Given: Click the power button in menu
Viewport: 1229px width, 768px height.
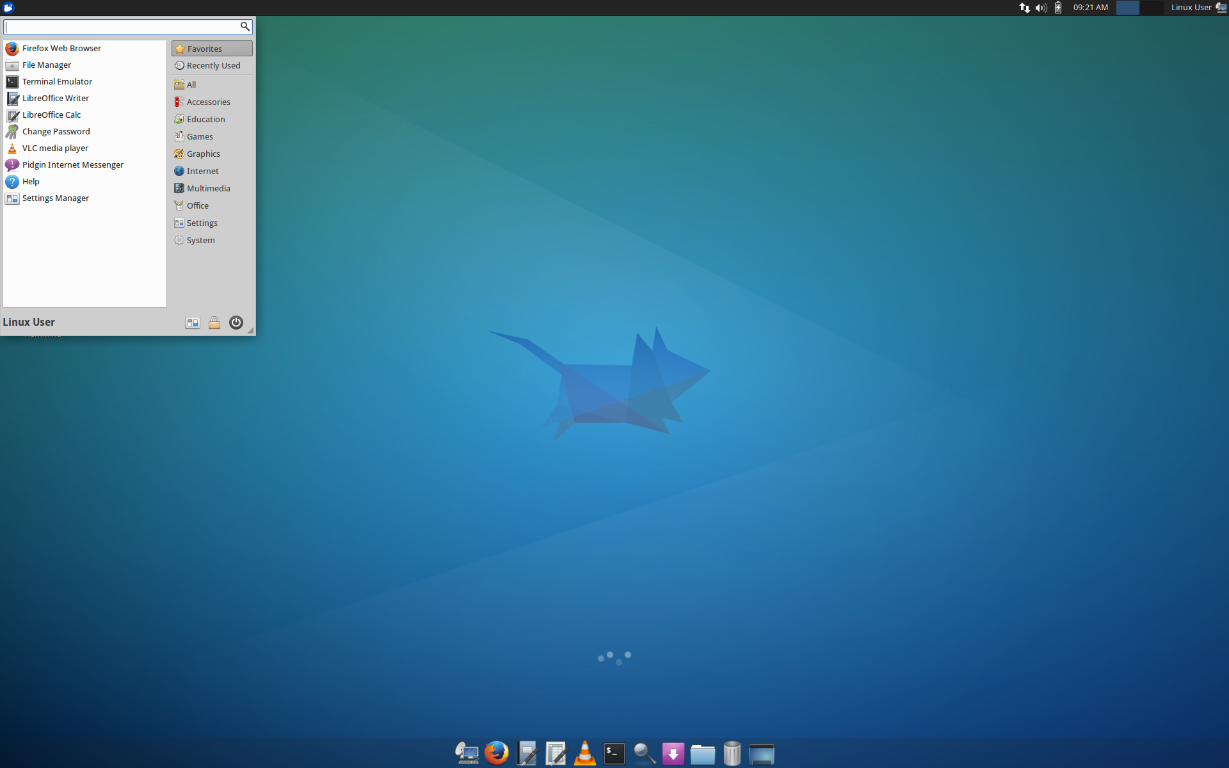Looking at the screenshot, I should (x=236, y=323).
